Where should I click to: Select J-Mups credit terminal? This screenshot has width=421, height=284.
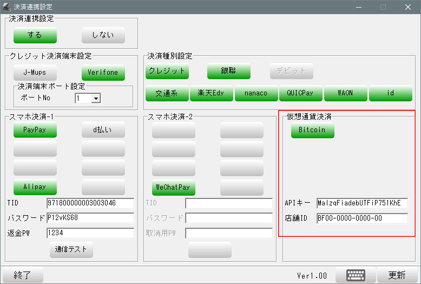click(35, 72)
